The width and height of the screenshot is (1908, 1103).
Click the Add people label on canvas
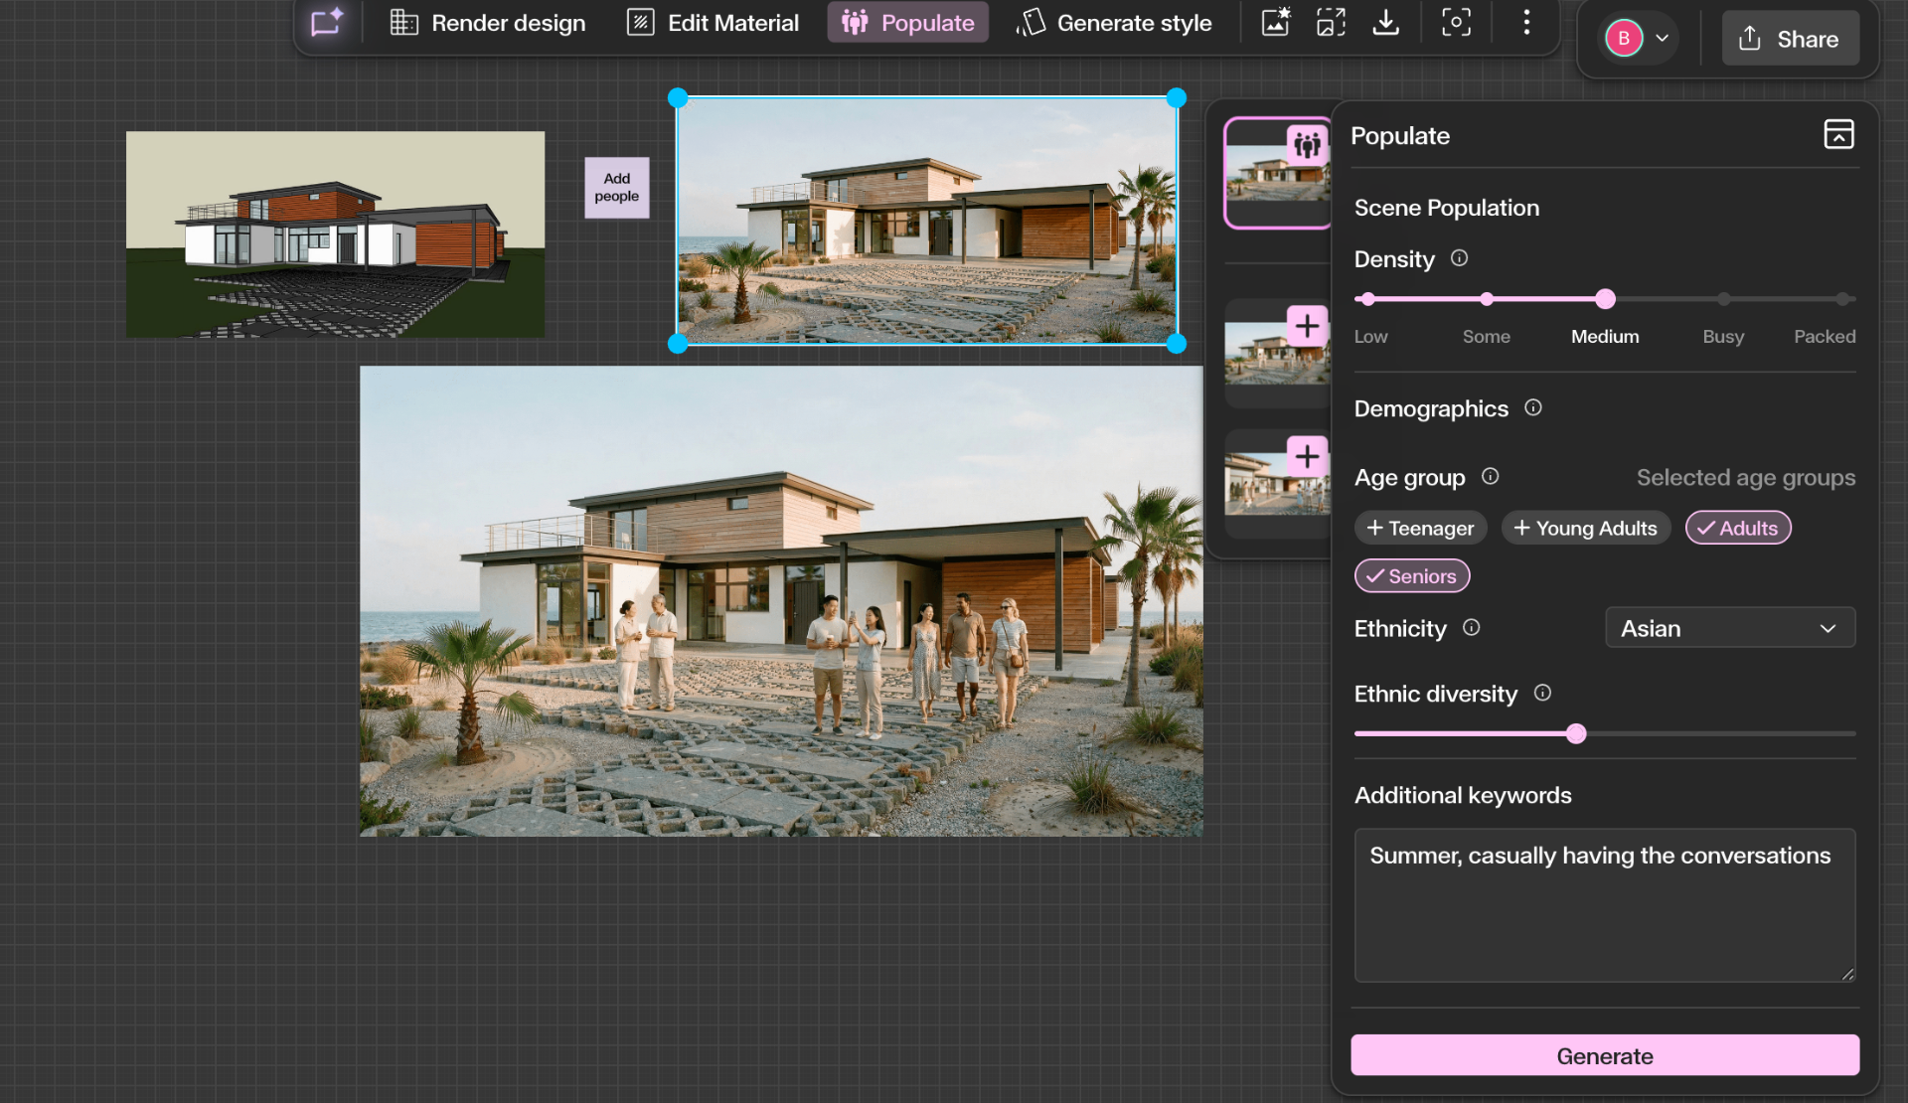tap(616, 188)
